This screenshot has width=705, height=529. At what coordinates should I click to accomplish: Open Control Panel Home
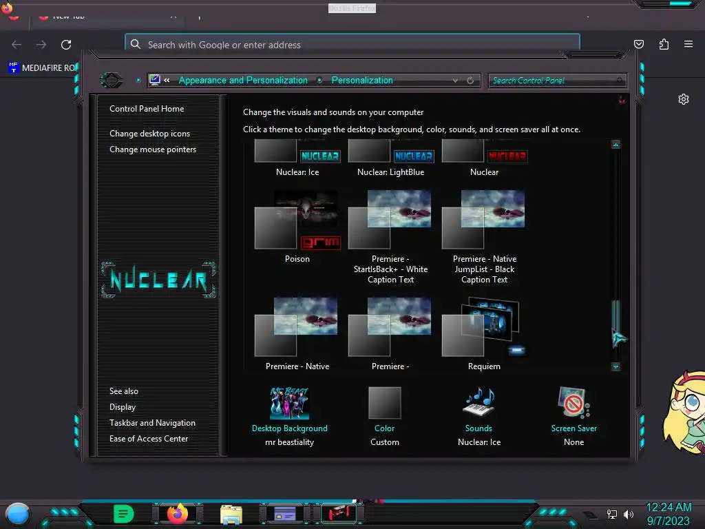147,108
